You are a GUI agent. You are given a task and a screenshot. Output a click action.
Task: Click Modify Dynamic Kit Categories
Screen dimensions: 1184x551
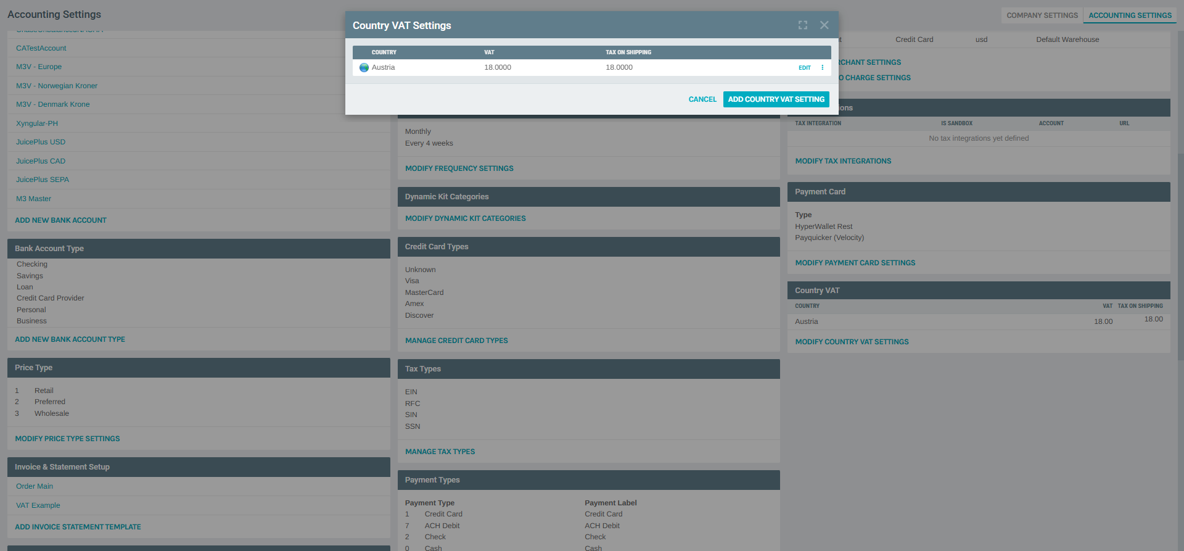tap(466, 218)
